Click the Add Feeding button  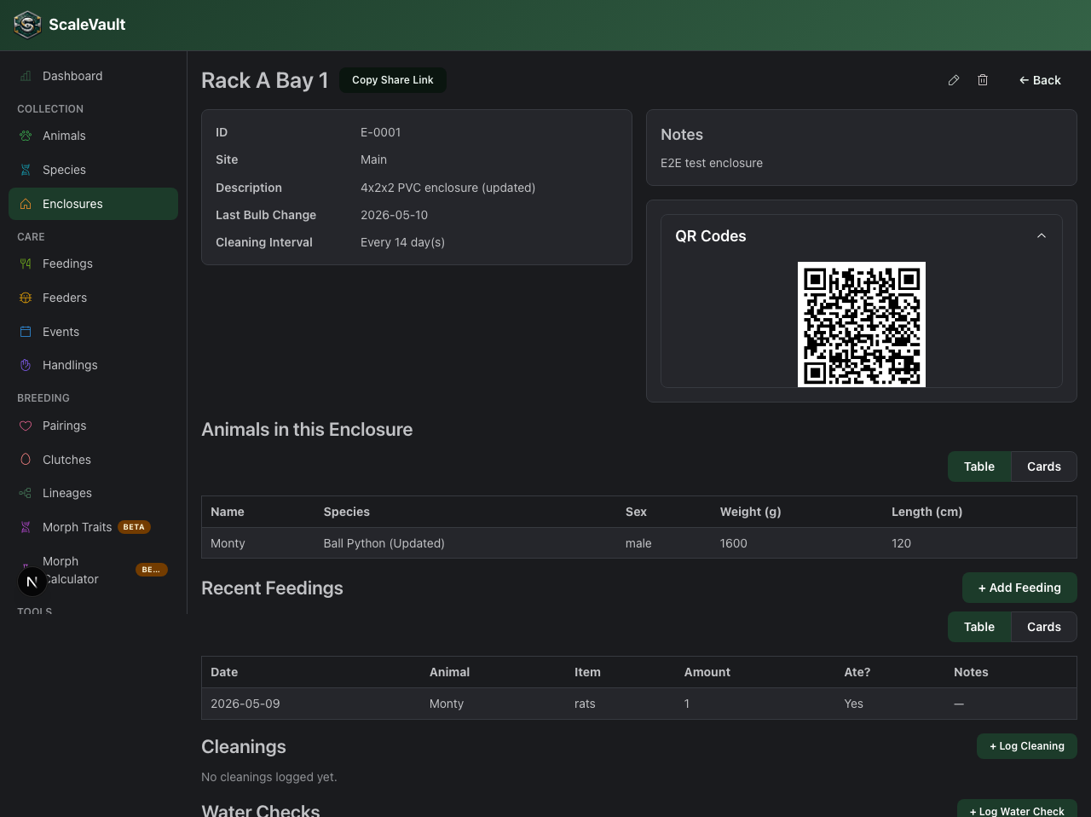pos(1019,588)
